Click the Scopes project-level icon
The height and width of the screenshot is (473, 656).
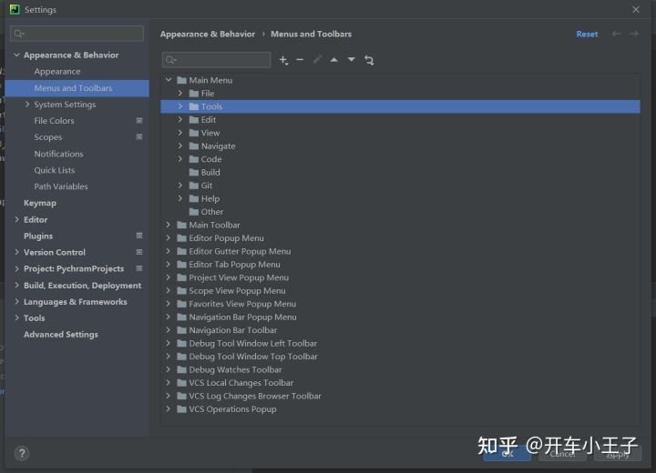139,137
